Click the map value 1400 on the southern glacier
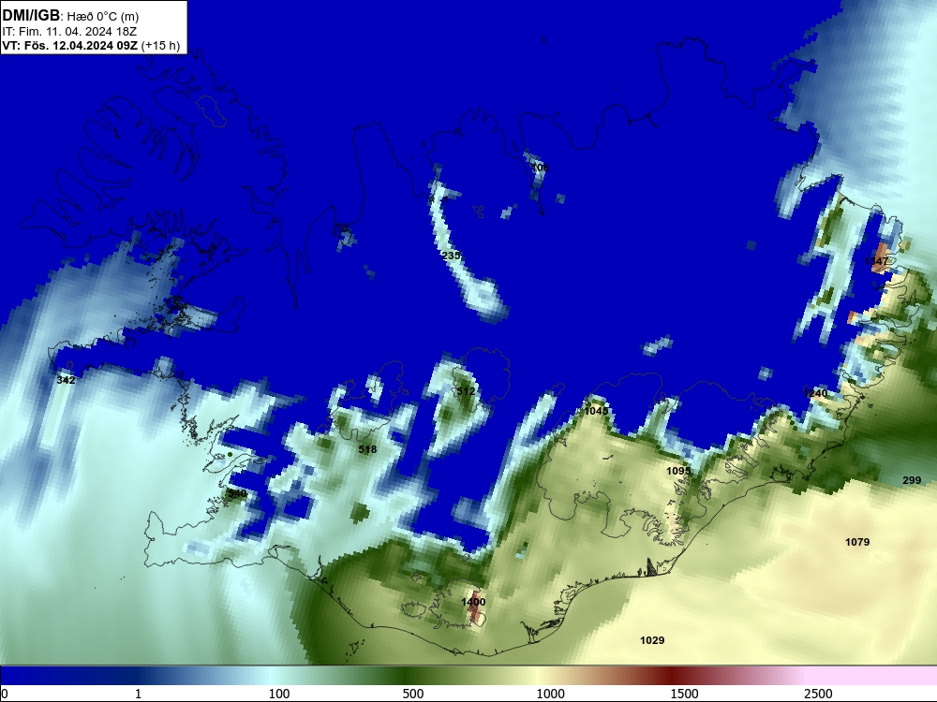This screenshot has width=937, height=702. [x=473, y=602]
